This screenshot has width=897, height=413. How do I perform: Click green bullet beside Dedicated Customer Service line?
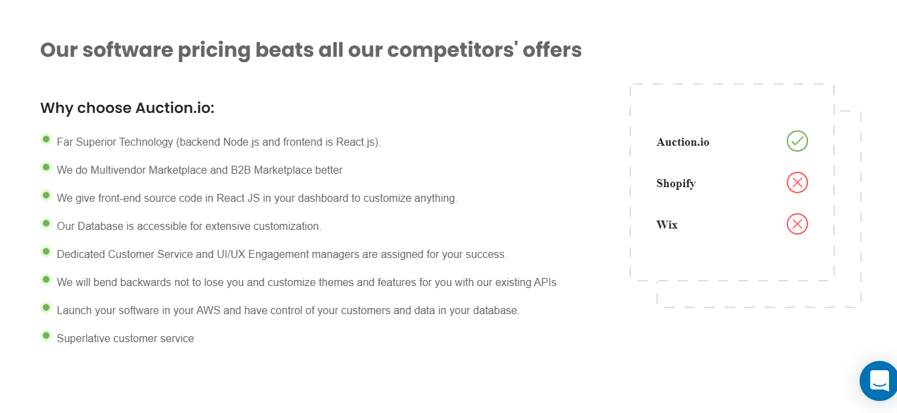click(46, 251)
